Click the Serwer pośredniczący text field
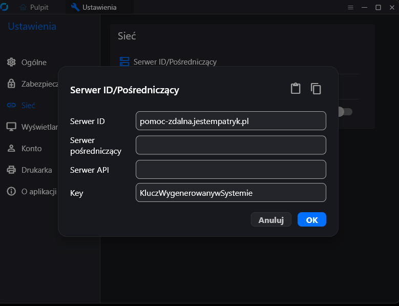 230,145
